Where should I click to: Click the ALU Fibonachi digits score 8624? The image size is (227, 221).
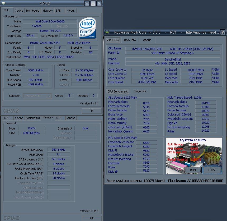[x=146, y=103]
